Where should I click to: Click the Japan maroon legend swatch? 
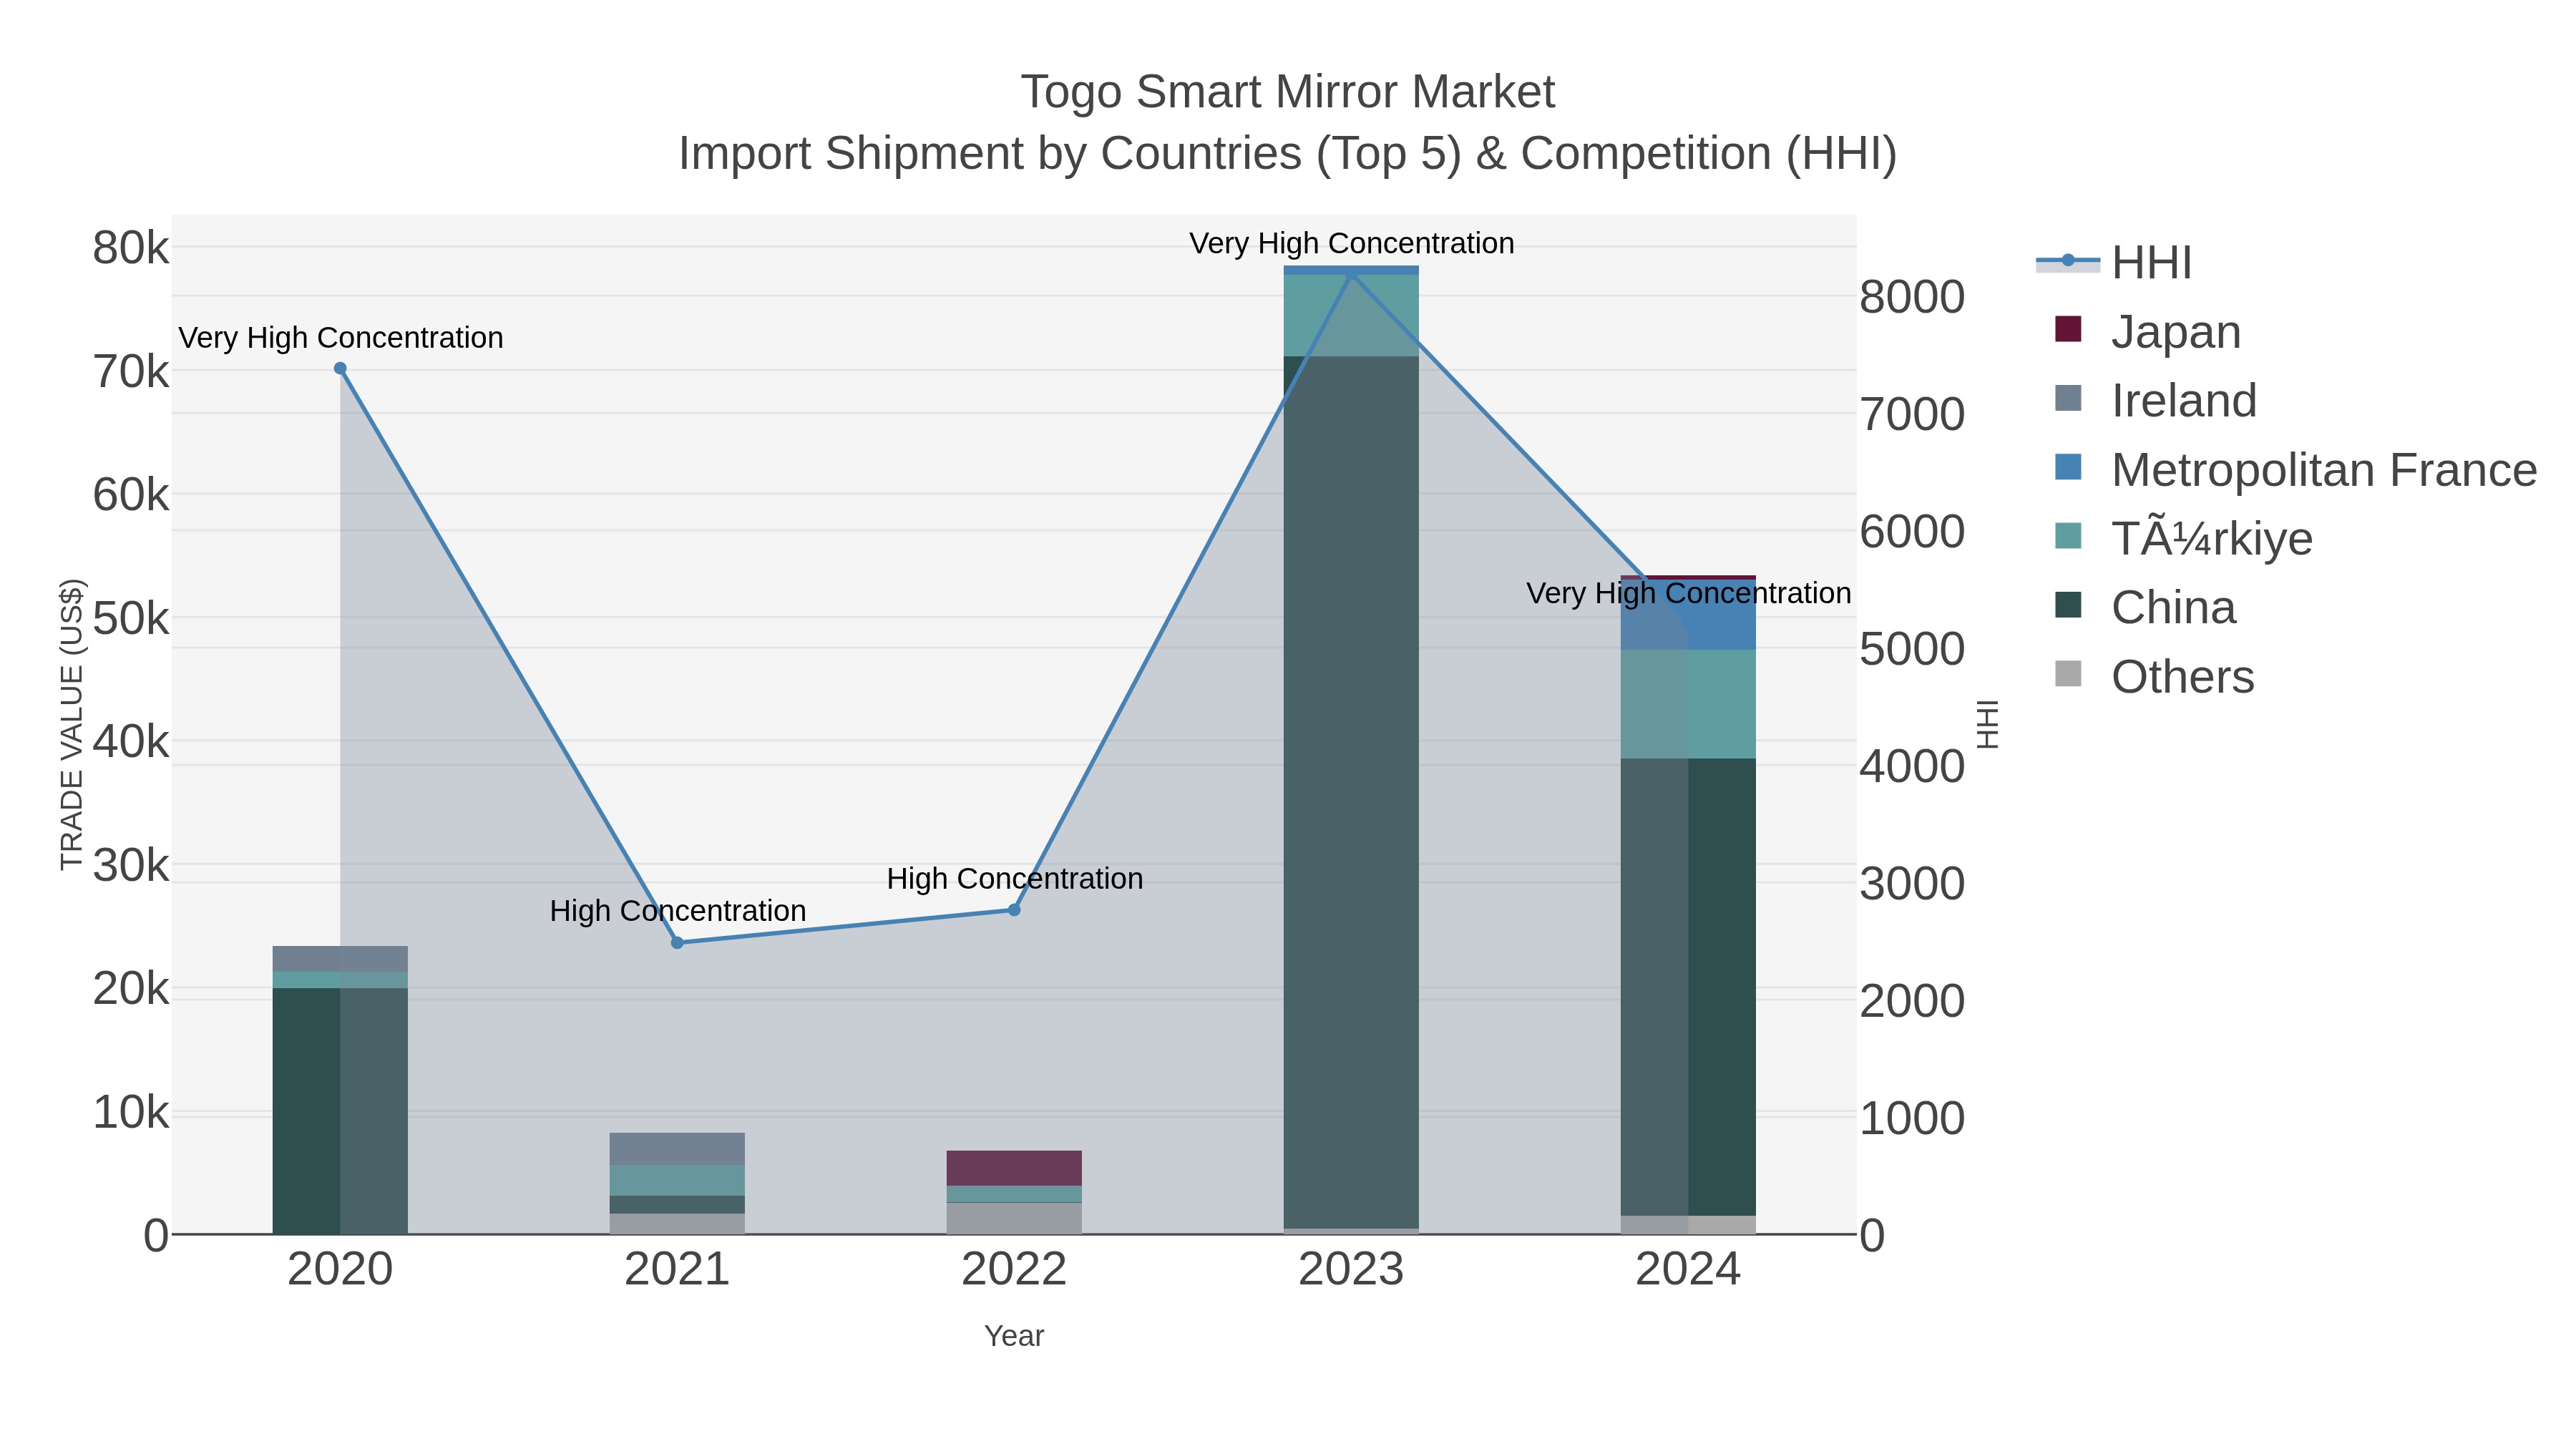pos(2068,329)
